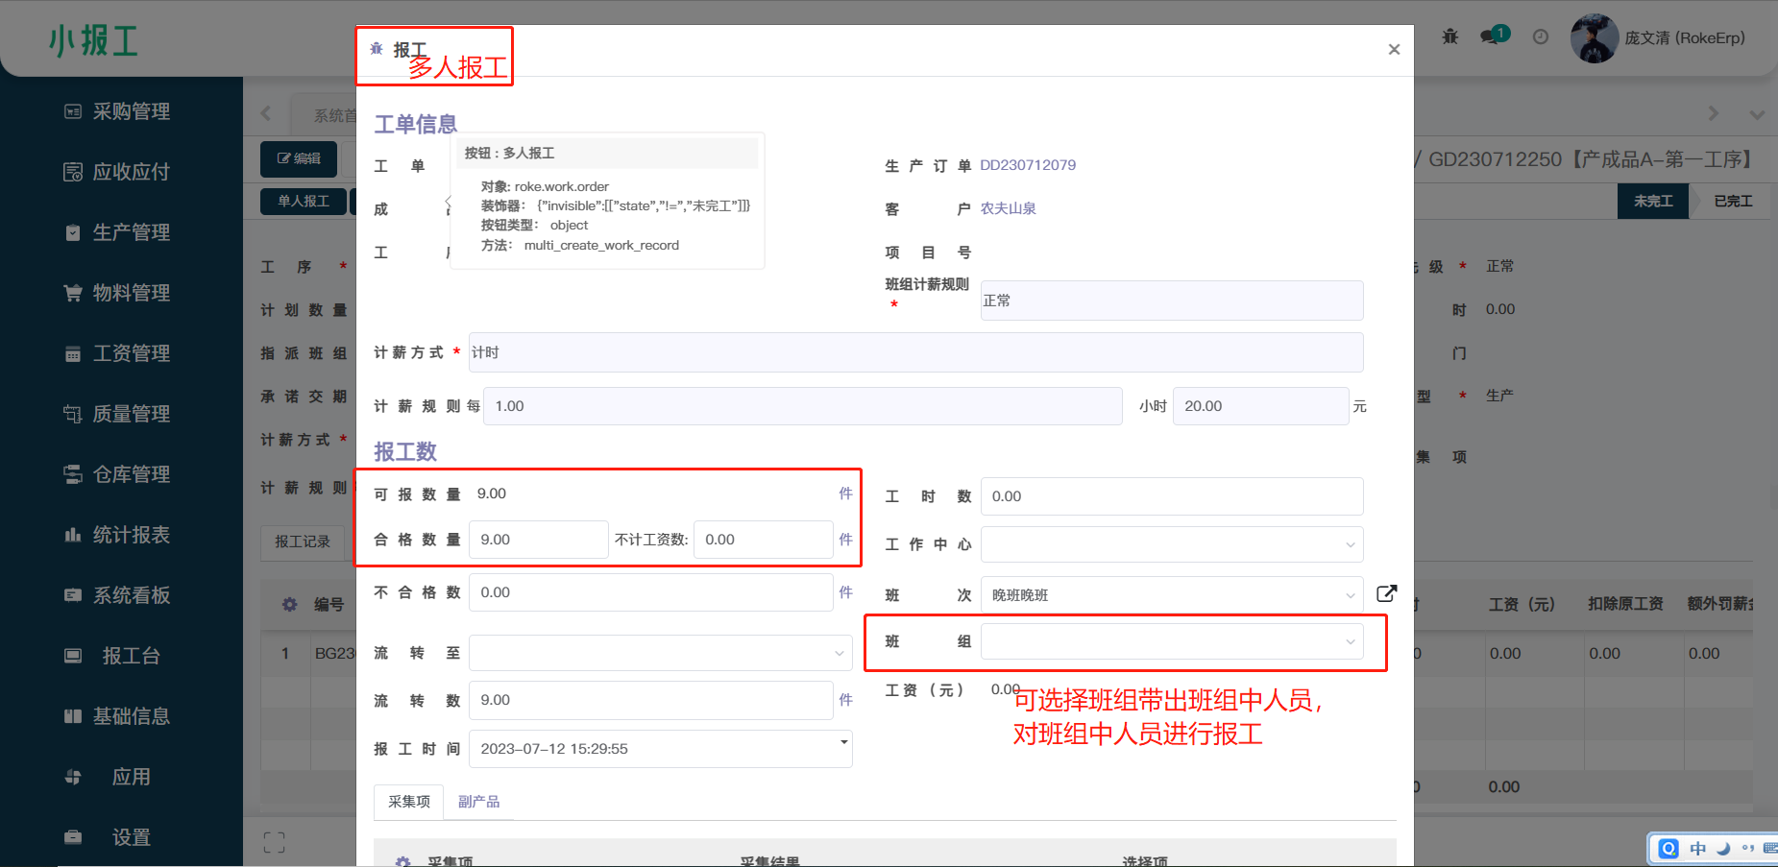This screenshot has height=867, width=1778.
Task: Expand the 工作中心 dropdown
Action: tap(1171, 544)
